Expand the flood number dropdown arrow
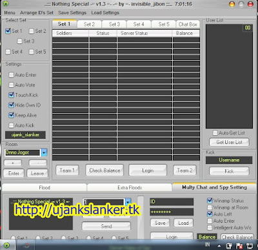The width and height of the screenshot is (258, 250). (x=128, y=202)
